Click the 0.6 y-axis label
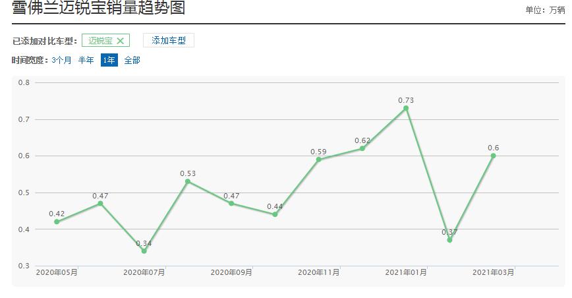Viewport: 572px width, 298px height. pyautogui.click(x=24, y=156)
